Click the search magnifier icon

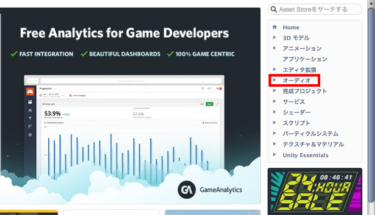[x=274, y=9]
